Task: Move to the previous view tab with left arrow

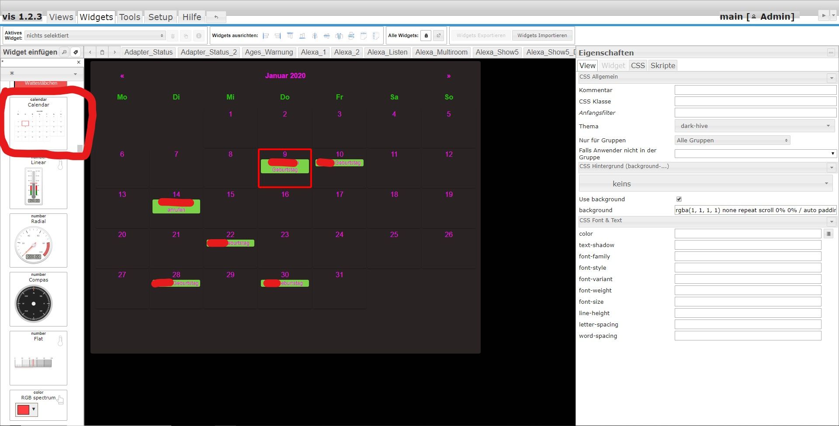Action: [90, 52]
